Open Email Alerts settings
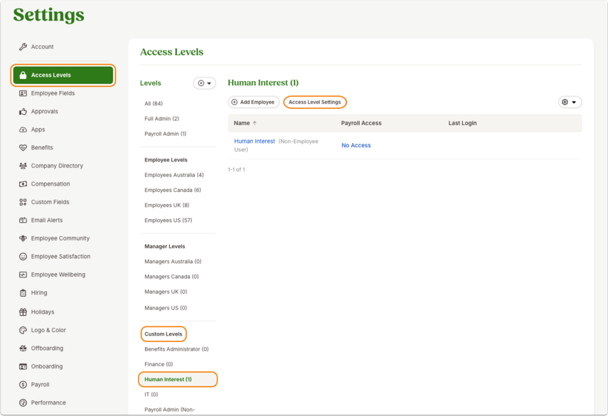The height and width of the screenshot is (416, 608). [x=47, y=220]
